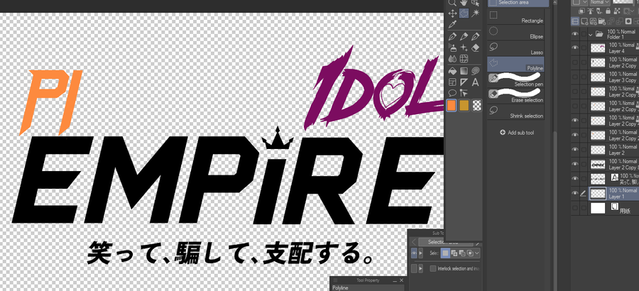The image size is (639, 291).
Task: Open the Tool Property panel hamburger menu
Action: (335, 280)
